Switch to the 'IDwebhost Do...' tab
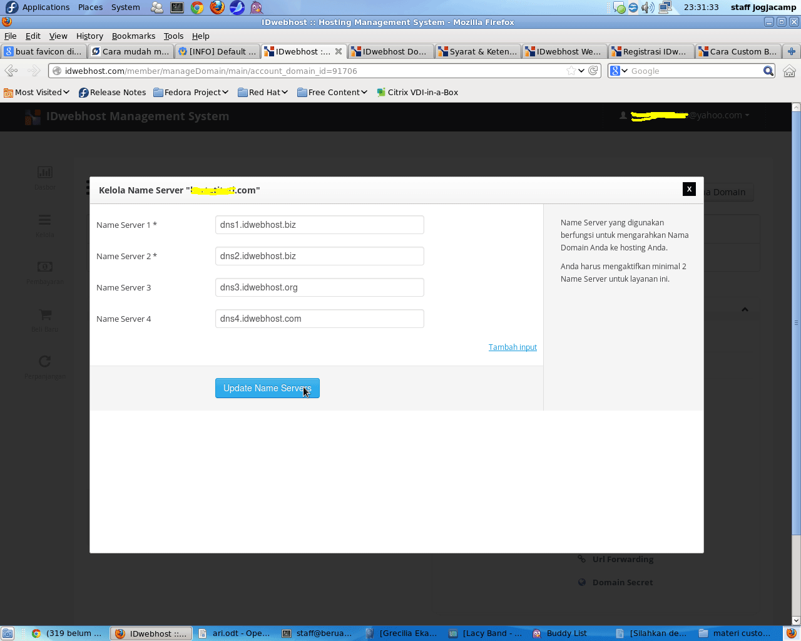The width and height of the screenshot is (801, 641). 390,51
